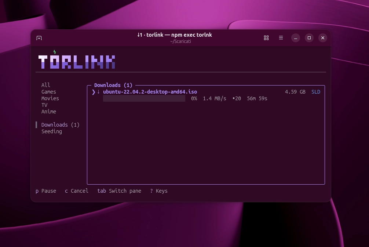Click the Downloads (1) panel title
This screenshot has height=247, width=369.
coord(113,85)
